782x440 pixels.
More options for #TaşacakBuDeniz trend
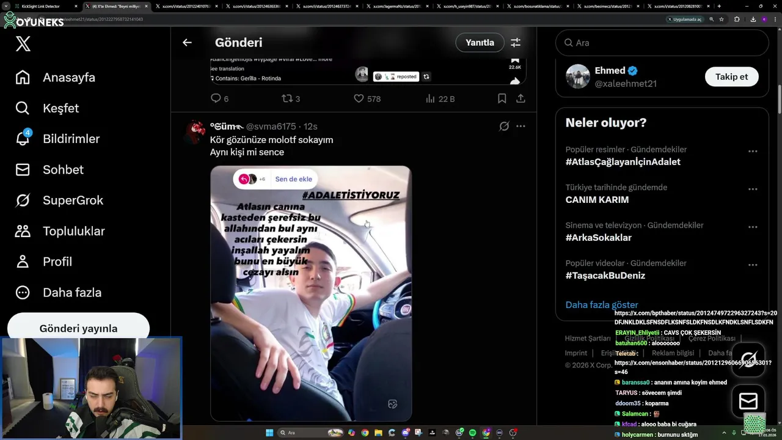click(753, 265)
